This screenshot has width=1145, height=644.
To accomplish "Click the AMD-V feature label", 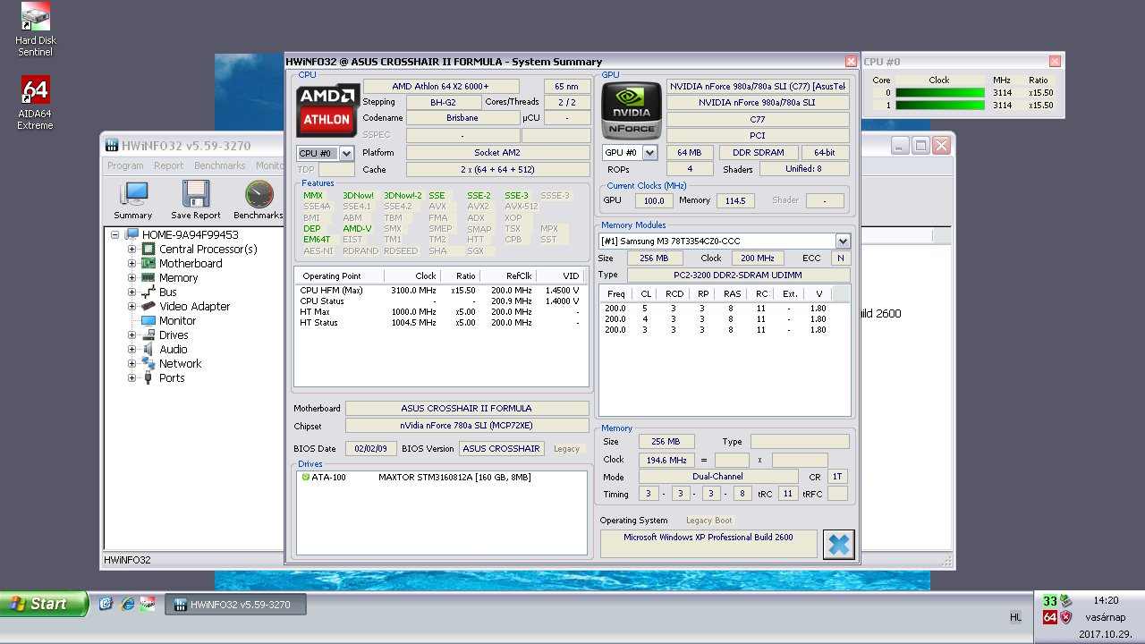I will coord(357,228).
